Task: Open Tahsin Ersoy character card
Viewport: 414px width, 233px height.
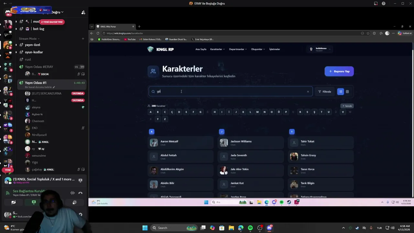Action: click(x=321, y=156)
